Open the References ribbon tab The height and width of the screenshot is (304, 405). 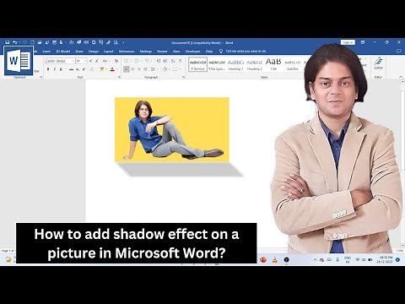127,52
